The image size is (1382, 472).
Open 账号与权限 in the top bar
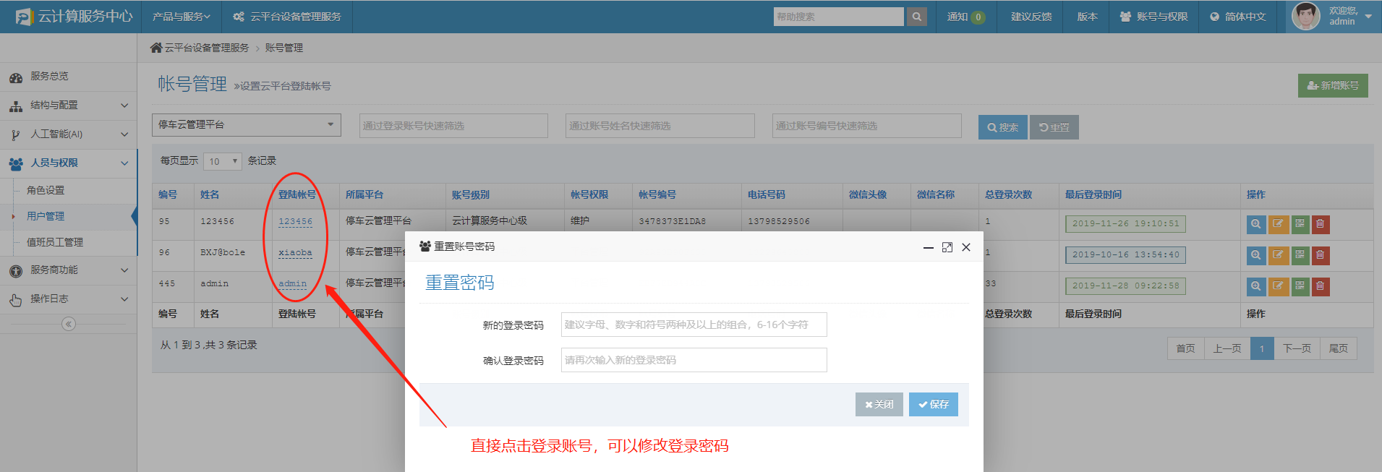click(x=1153, y=17)
